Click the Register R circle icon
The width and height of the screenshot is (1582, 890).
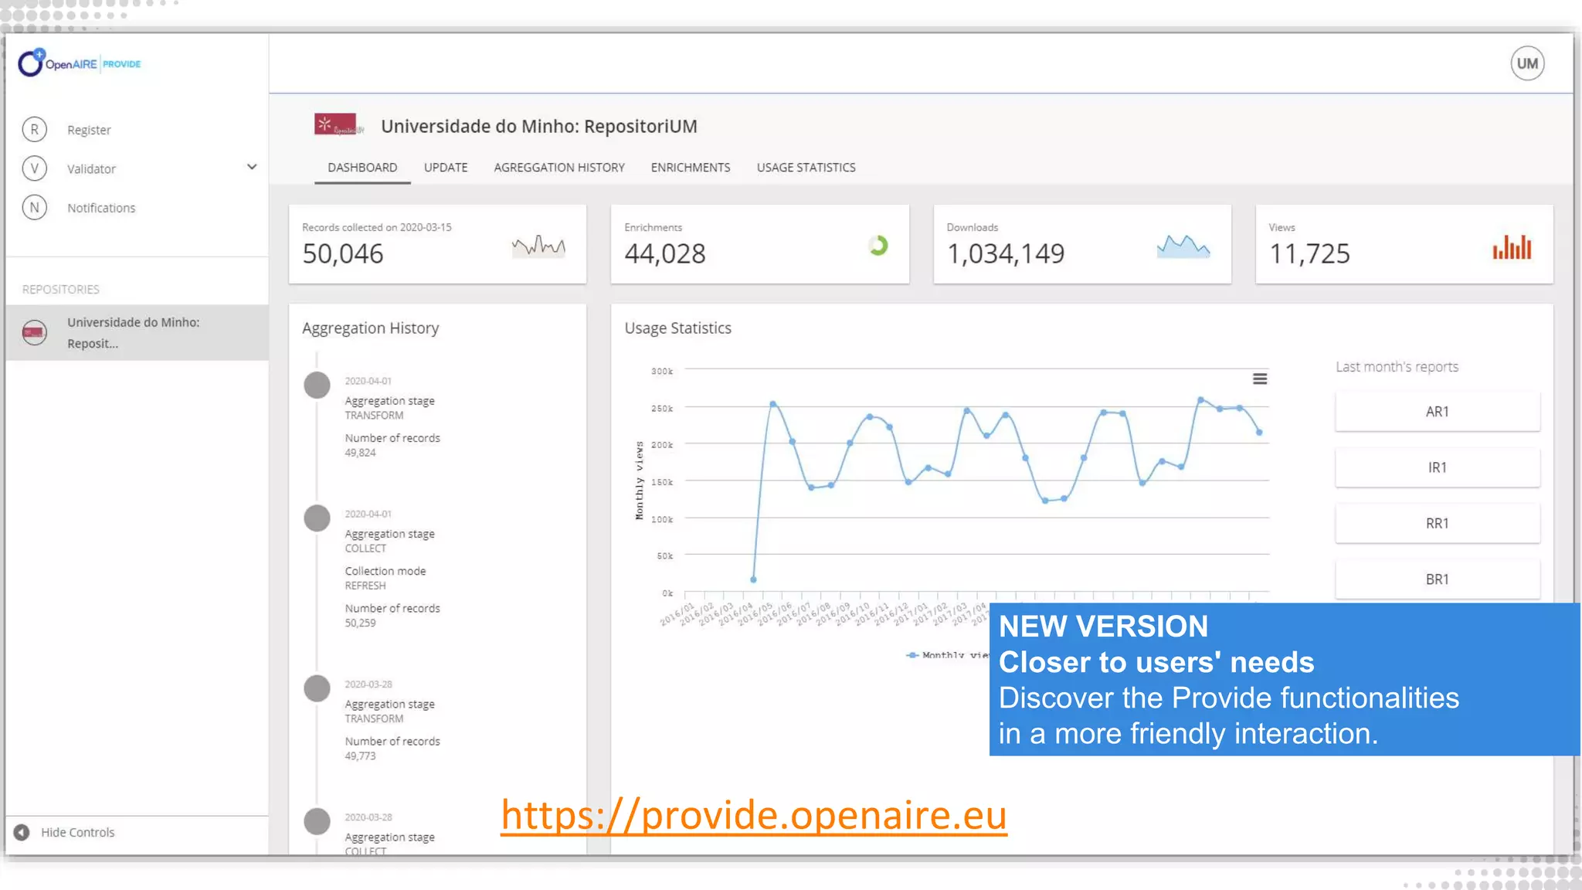(35, 129)
